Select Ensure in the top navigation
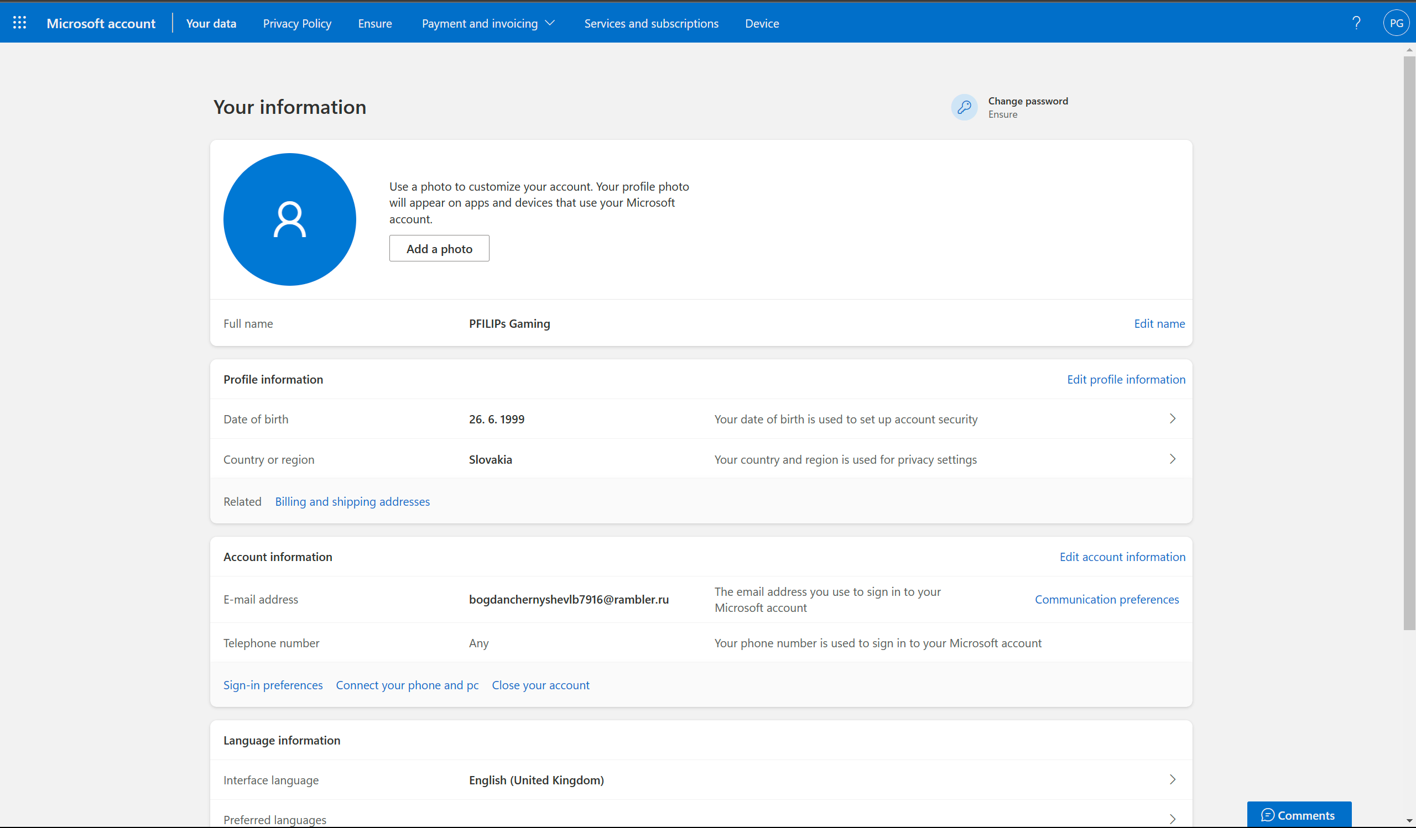This screenshot has height=828, width=1416. point(375,23)
